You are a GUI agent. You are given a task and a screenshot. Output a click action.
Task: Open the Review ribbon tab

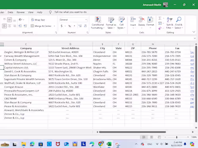tap(21, 12)
